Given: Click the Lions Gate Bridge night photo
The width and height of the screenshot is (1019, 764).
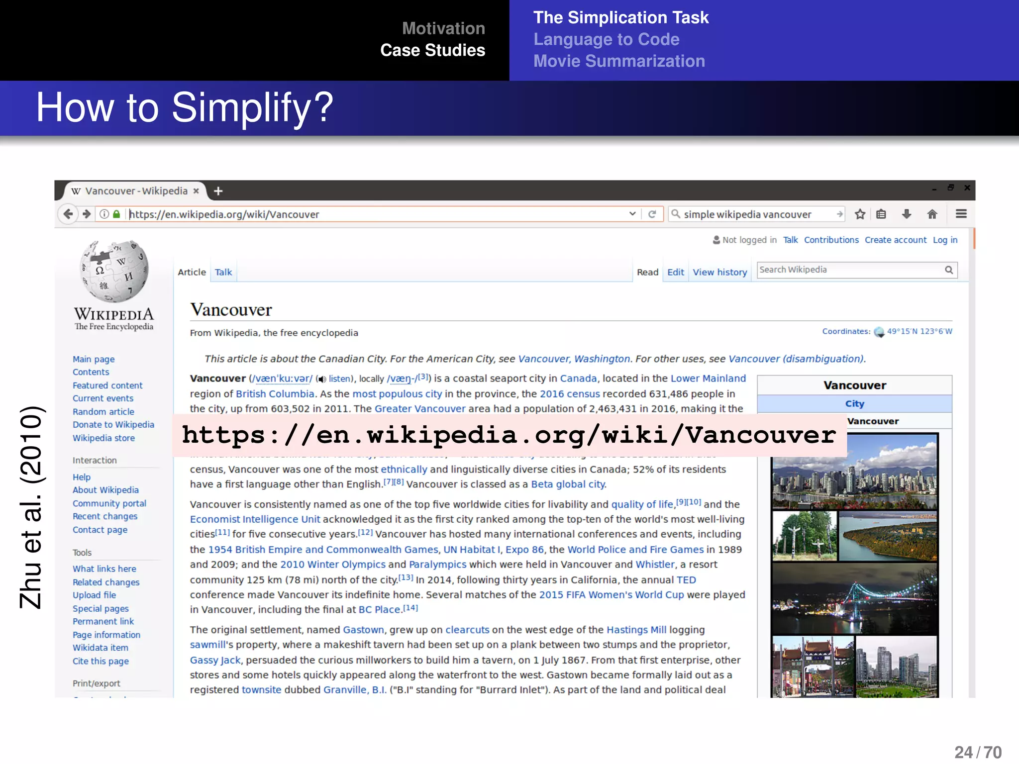Looking at the screenshot, I should pos(854,598).
